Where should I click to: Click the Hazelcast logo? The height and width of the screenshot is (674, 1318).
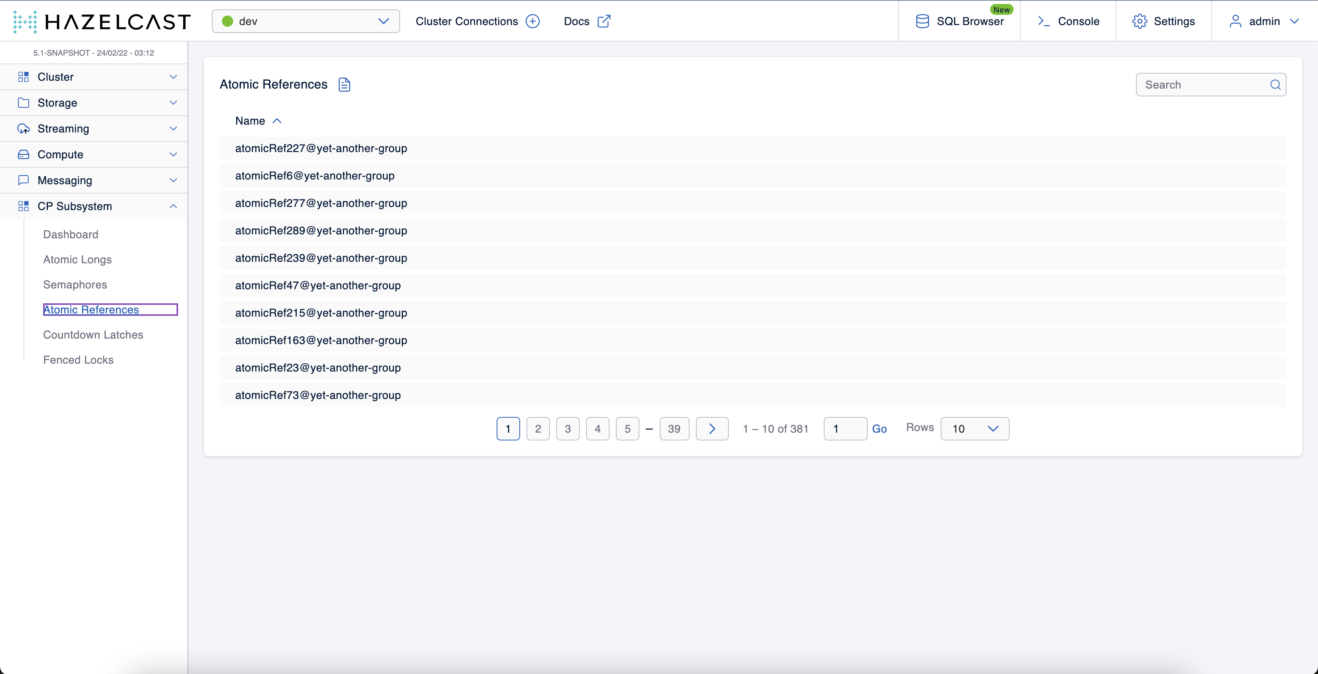100,21
